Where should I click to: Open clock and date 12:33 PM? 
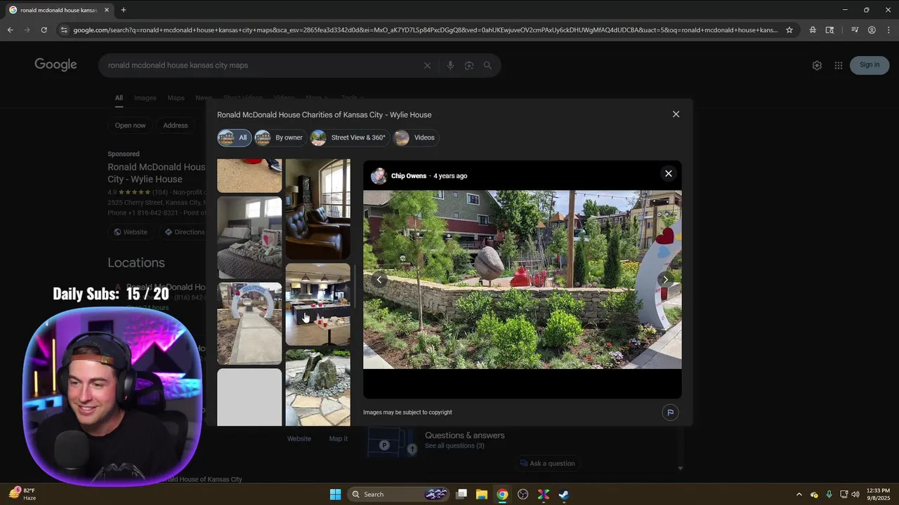tap(878, 494)
